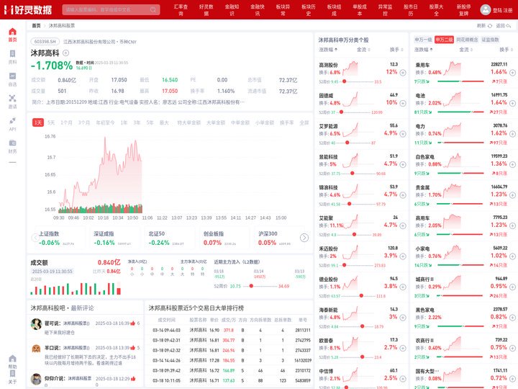This screenshot has width=518, height=389.
Task: Open 板块异常 in top navigation
Action: click(283, 10)
